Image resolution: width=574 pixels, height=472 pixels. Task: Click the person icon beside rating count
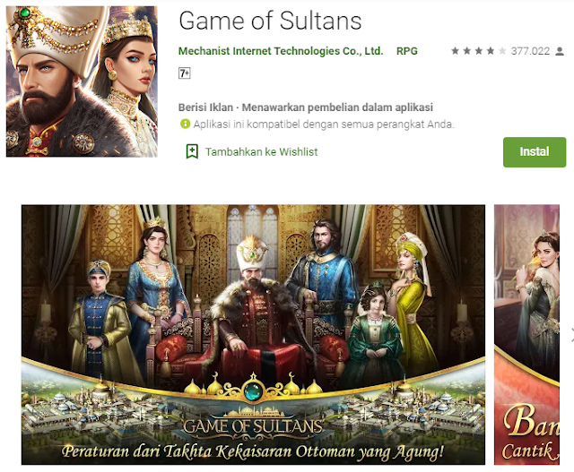point(560,51)
